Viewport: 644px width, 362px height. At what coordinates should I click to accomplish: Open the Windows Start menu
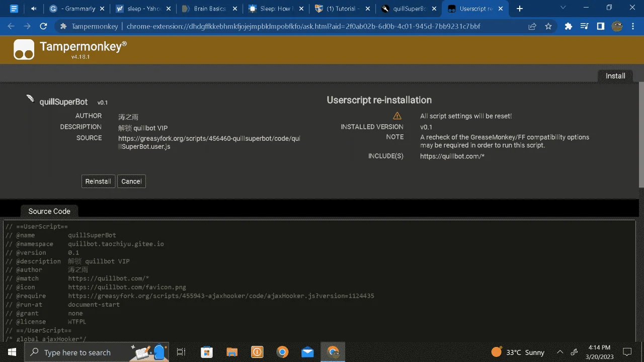[x=12, y=352]
